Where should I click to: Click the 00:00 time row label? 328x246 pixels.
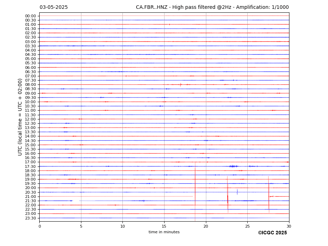pos(30,16)
